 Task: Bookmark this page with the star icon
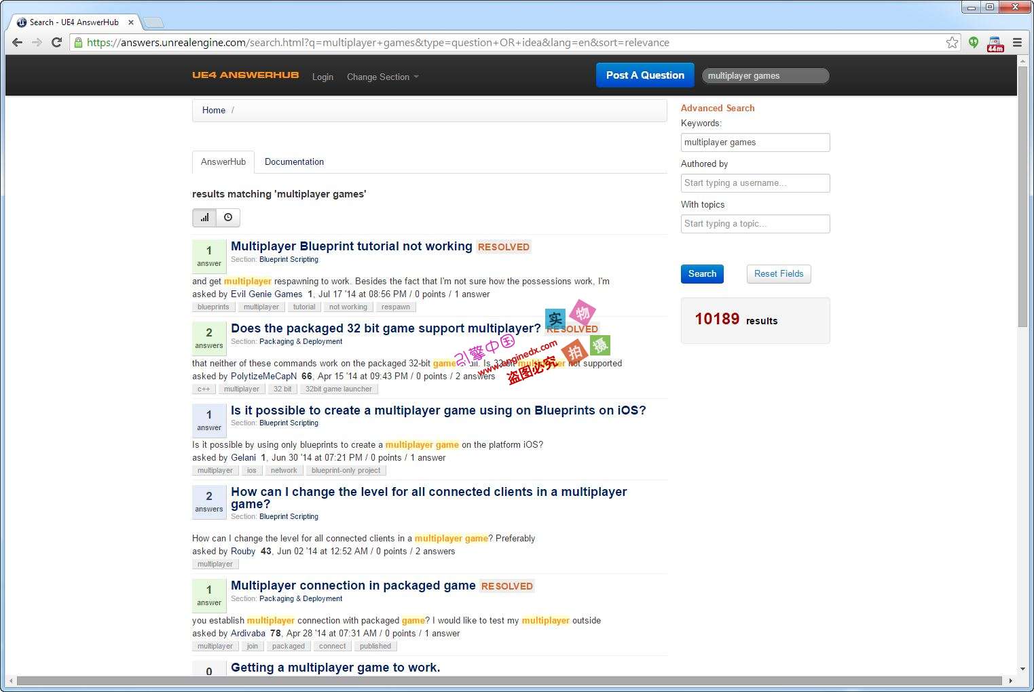(x=952, y=42)
